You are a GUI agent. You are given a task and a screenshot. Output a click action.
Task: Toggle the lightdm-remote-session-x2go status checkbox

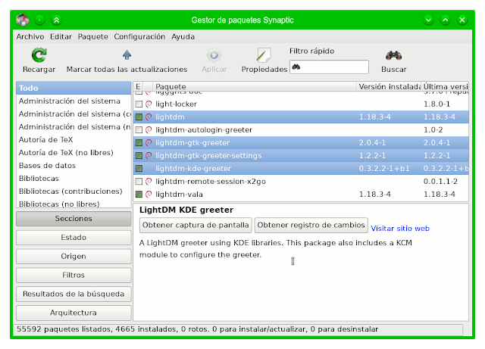click(x=139, y=182)
